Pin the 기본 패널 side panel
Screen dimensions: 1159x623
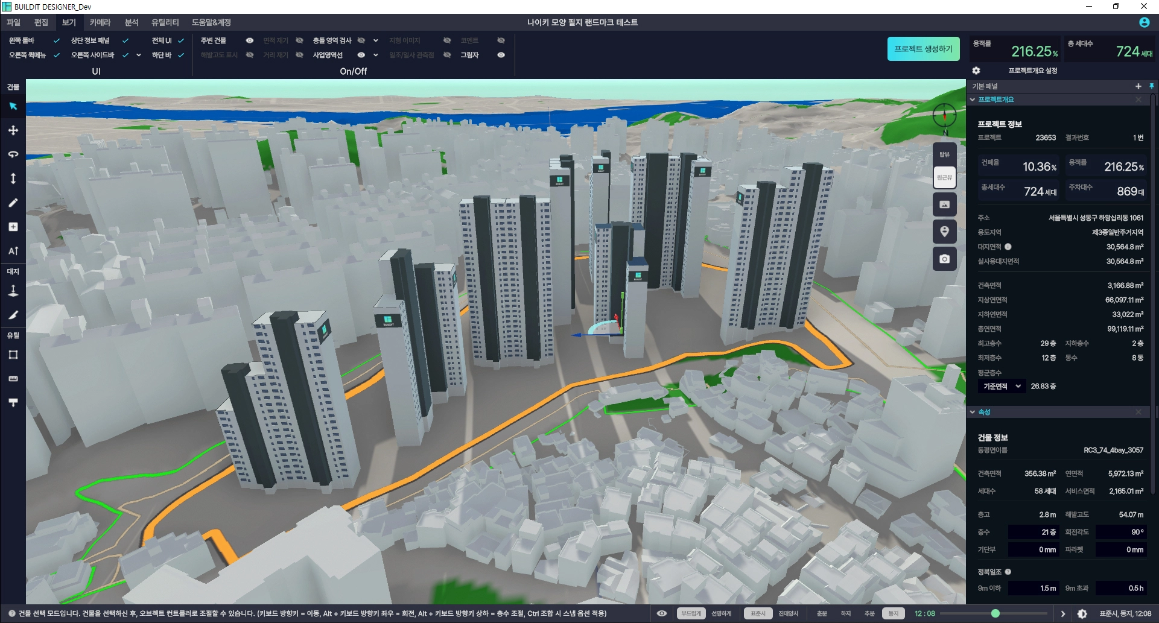[x=1151, y=86]
